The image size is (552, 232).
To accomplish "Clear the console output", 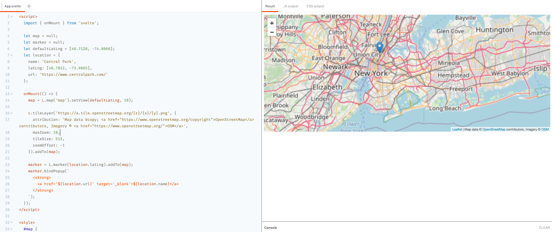I will point(544,228).
